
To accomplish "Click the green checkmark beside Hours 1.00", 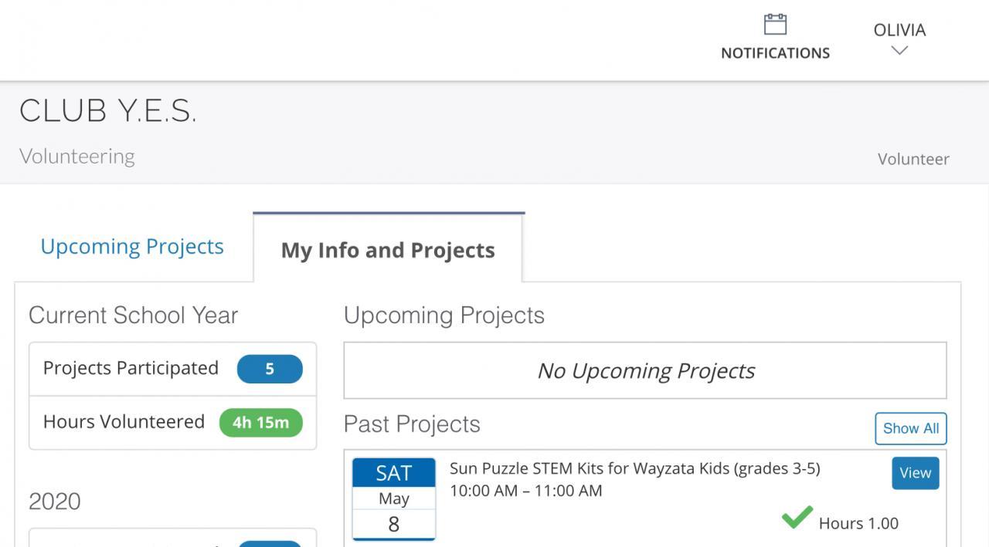I will tap(797, 518).
